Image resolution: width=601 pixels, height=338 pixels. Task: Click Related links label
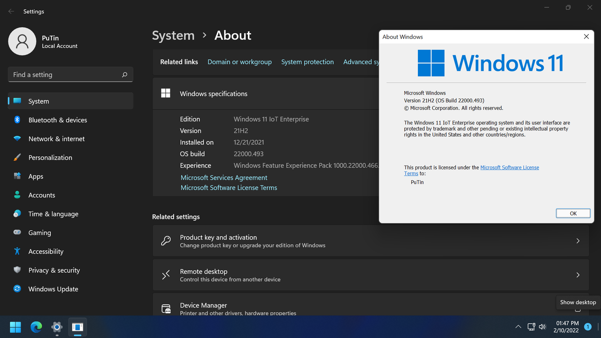[179, 62]
